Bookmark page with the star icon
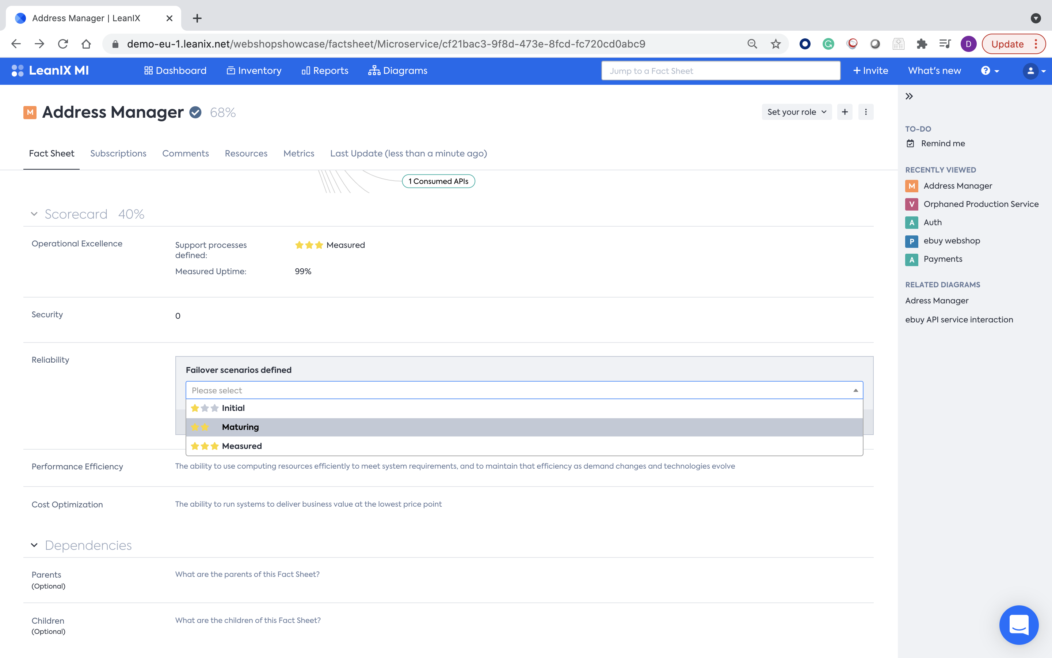1052x658 pixels. tap(775, 44)
